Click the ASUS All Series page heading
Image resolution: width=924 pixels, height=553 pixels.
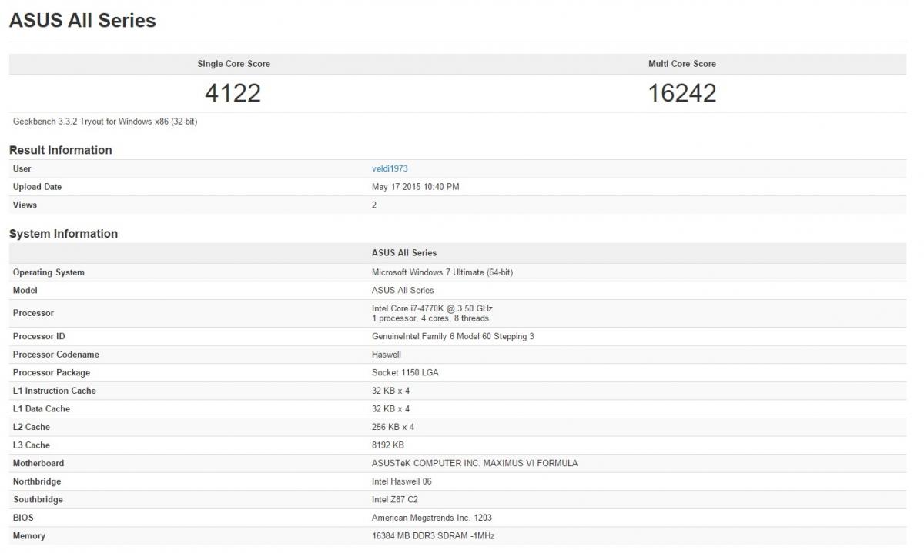pos(82,21)
